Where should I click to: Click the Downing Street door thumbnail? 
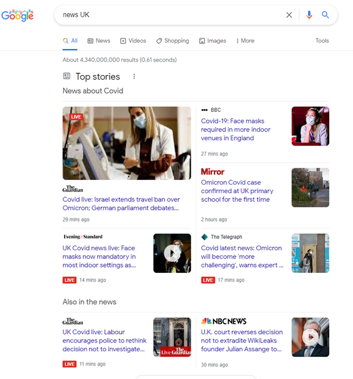[172, 337]
